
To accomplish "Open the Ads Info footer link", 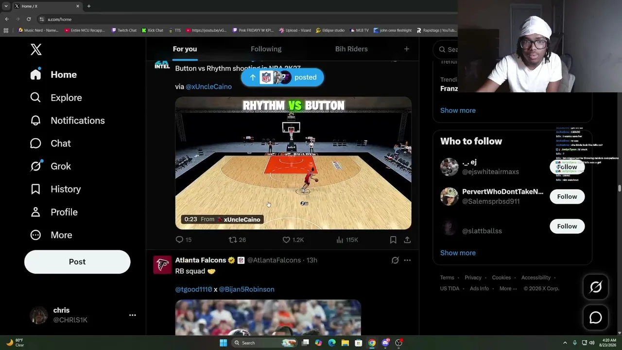I will click(479, 288).
